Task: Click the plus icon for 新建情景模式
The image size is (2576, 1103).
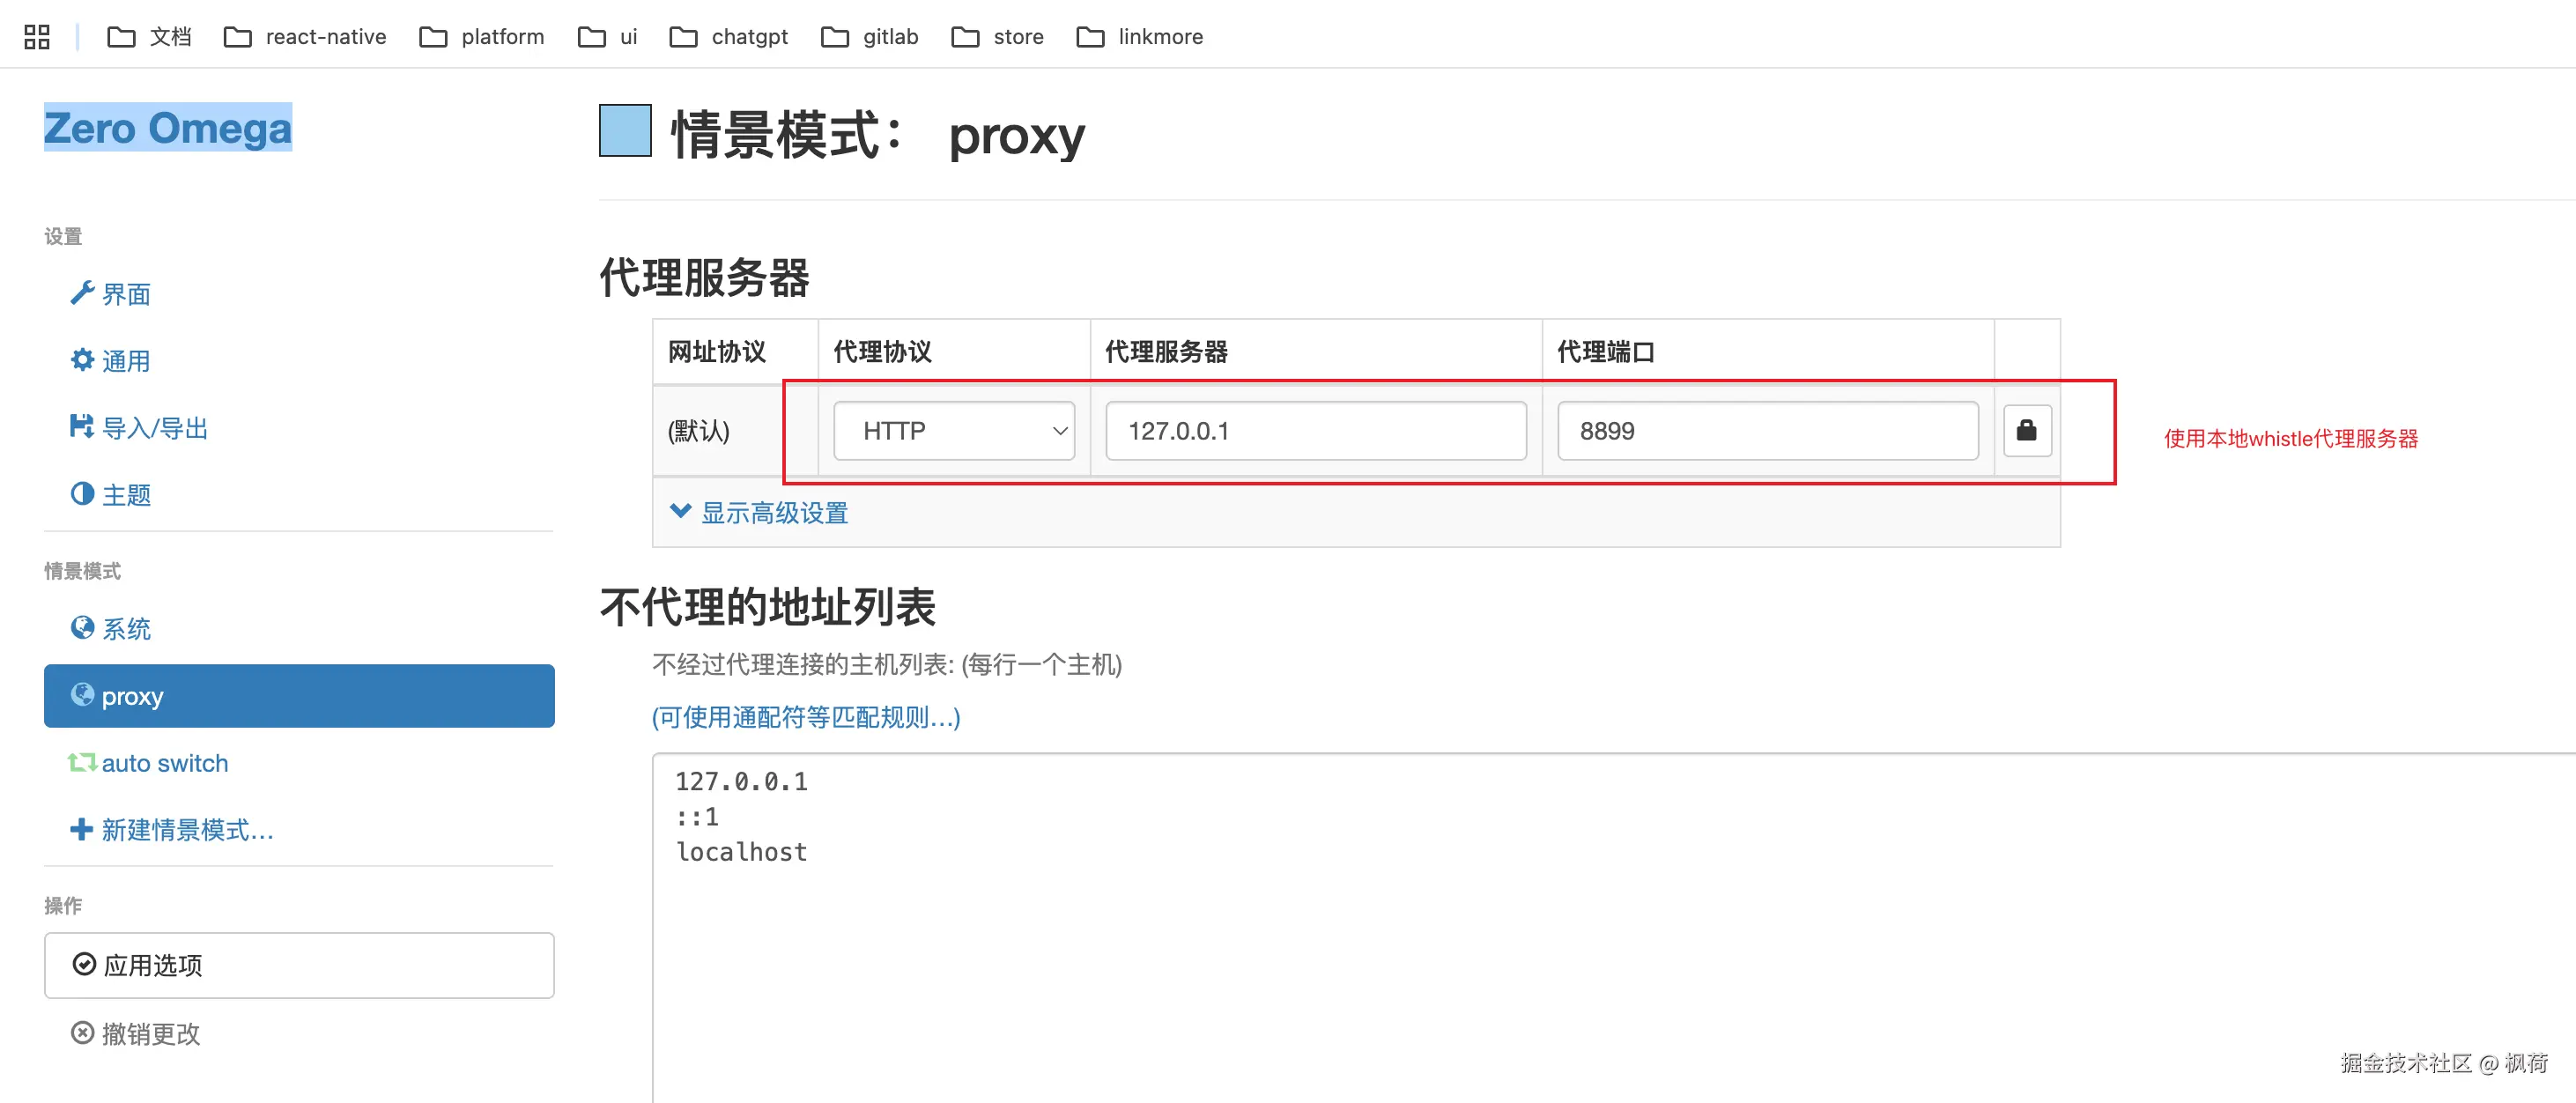Action: coord(82,830)
